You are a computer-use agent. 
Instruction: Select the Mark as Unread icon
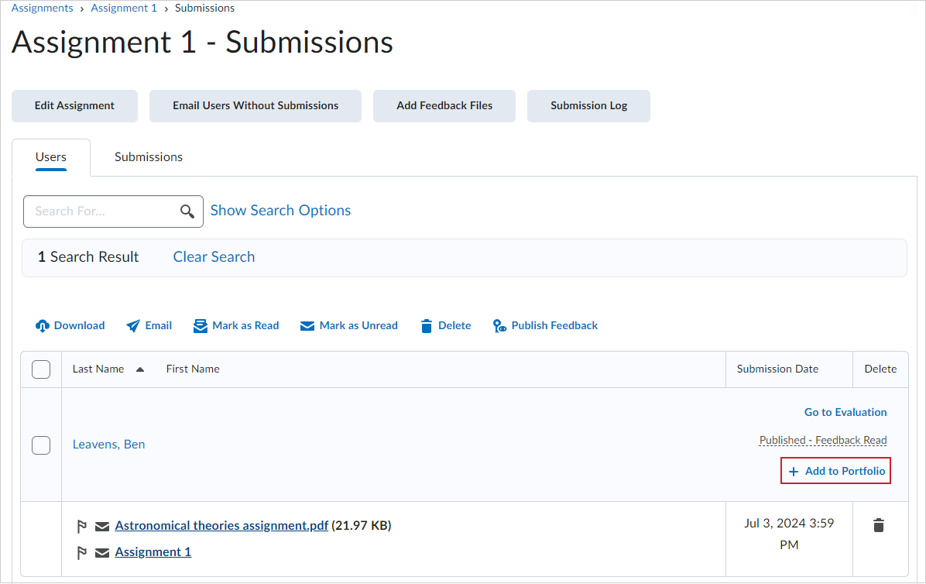[307, 325]
